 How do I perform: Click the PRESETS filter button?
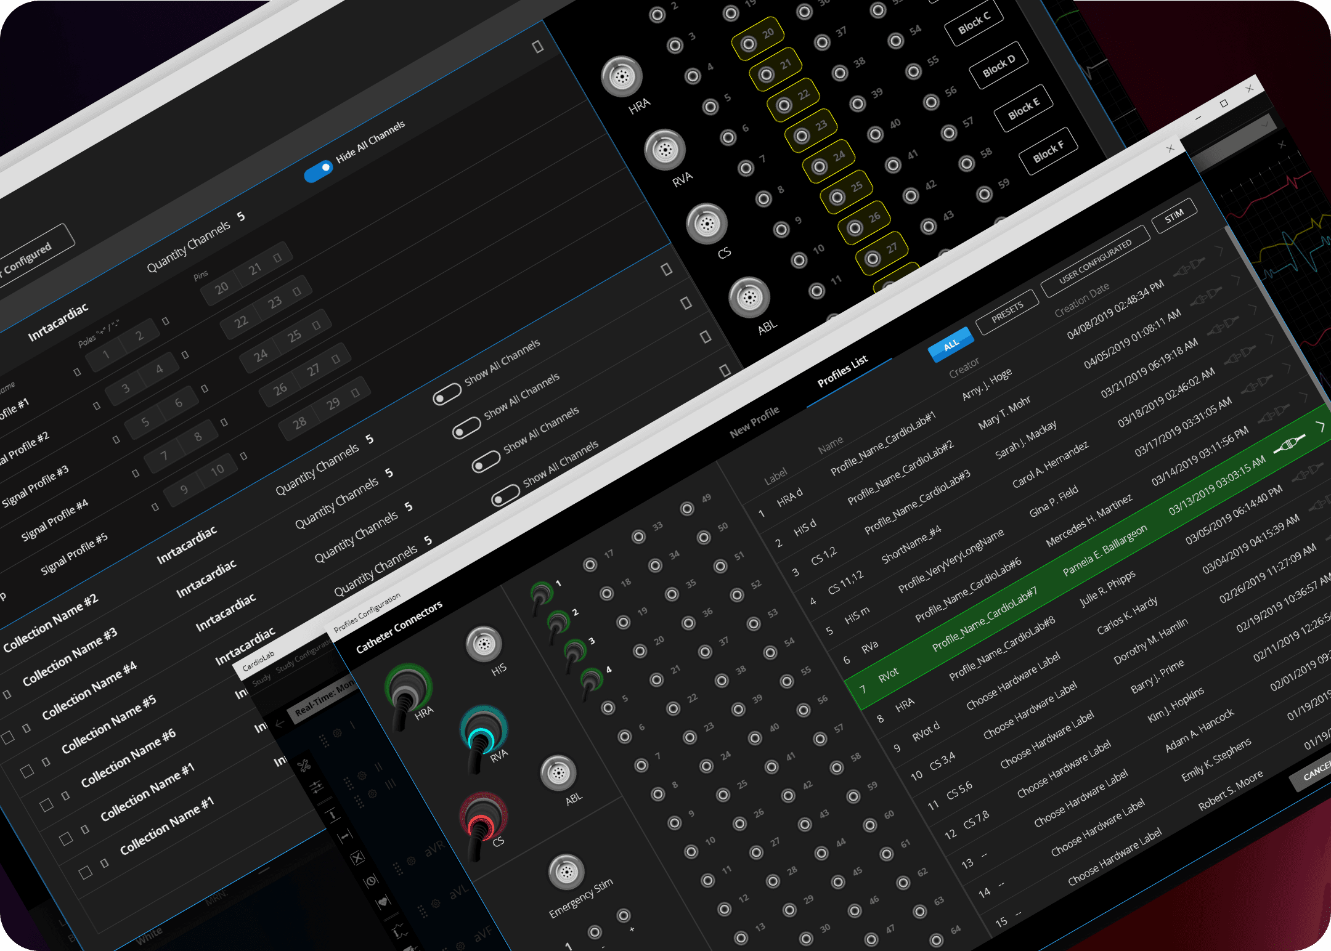(x=1007, y=312)
